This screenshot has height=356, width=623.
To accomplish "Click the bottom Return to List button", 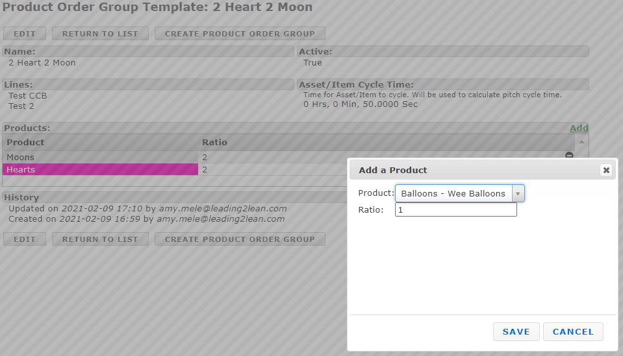I will (100, 239).
